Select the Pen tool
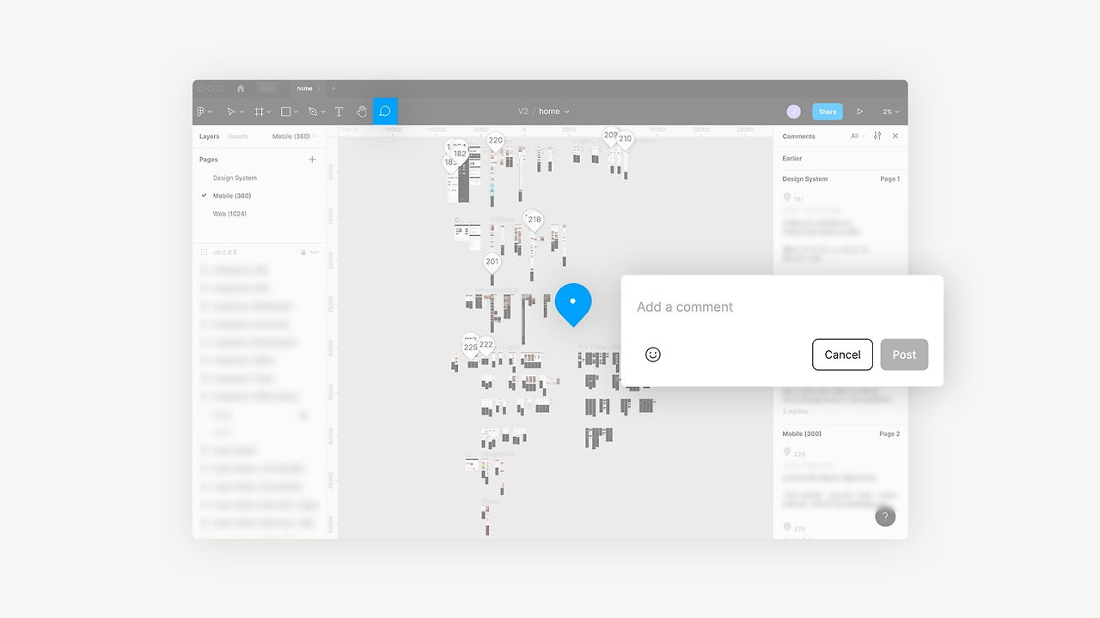This screenshot has height=618, width=1100. tap(313, 112)
